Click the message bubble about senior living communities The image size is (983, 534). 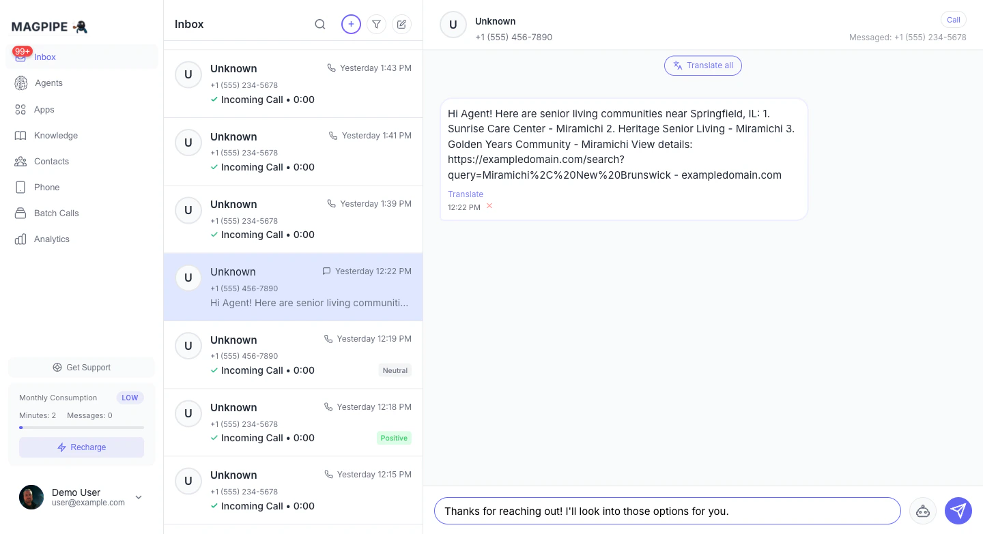(624, 159)
